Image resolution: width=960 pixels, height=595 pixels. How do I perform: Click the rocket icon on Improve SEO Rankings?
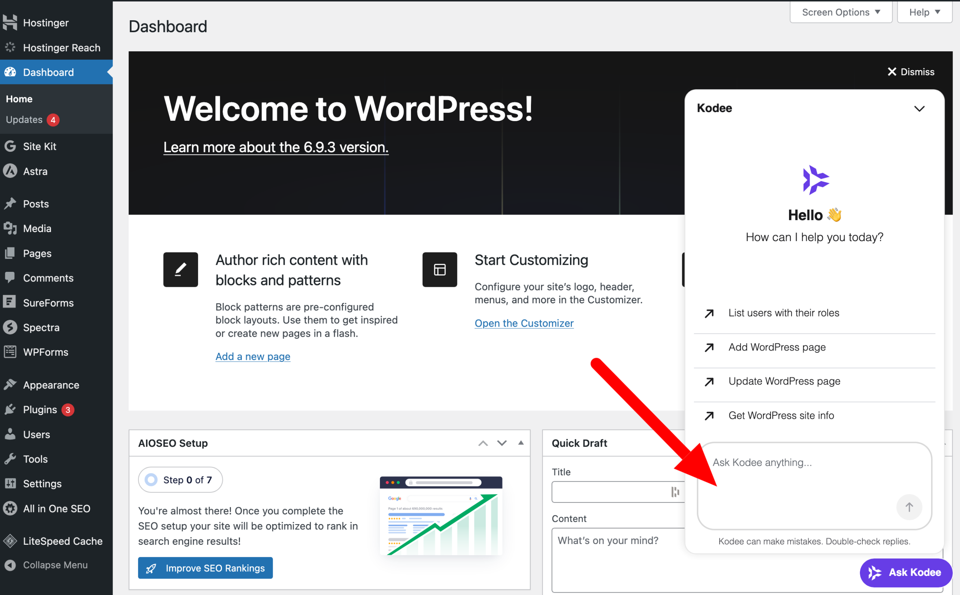pyautogui.click(x=151, y=568)
